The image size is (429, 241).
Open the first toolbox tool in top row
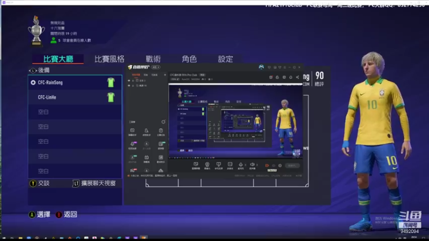point(132,132)
